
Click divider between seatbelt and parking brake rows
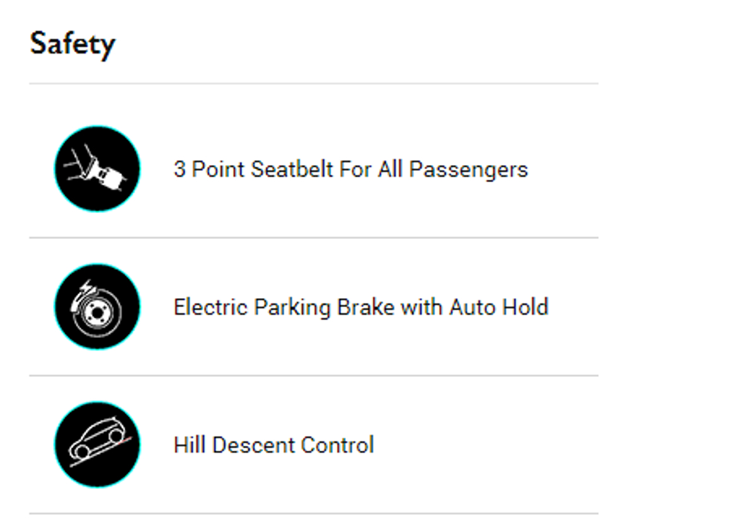(x=314, y=238)
